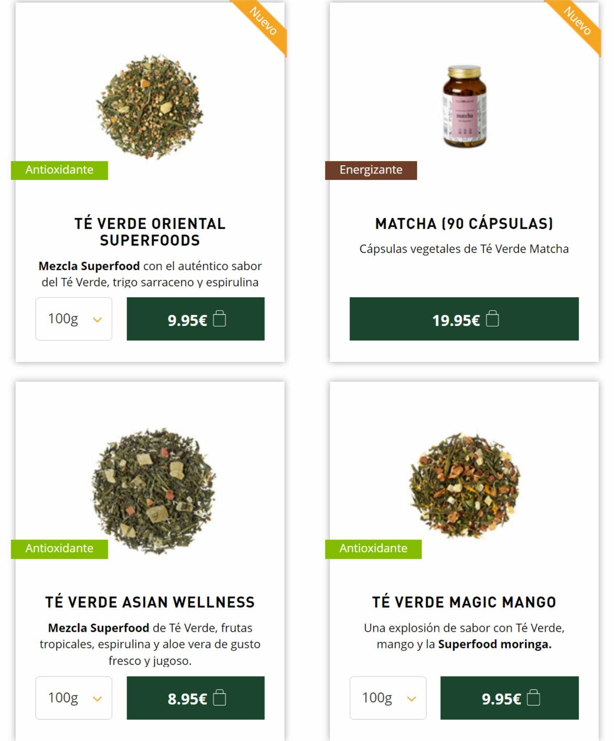Open the Té Verde Magic Mango title
614x741 pixels.
click(x=464, y=602)
